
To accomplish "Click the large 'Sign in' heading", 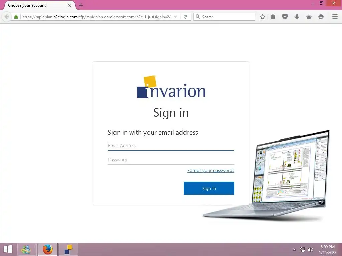I will point(171,113).
